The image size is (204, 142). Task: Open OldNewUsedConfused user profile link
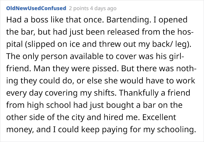coord(36,8)
